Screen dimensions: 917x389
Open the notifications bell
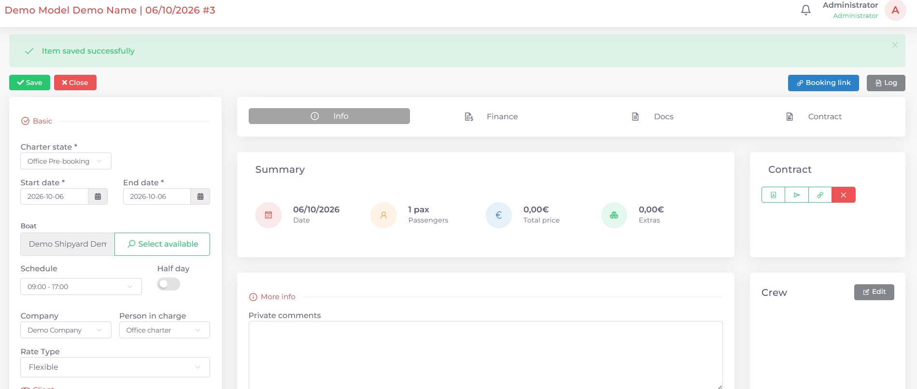(805, 10)
